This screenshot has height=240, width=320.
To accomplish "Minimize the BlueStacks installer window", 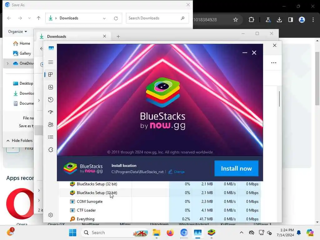I will click(x=245, y=52).
